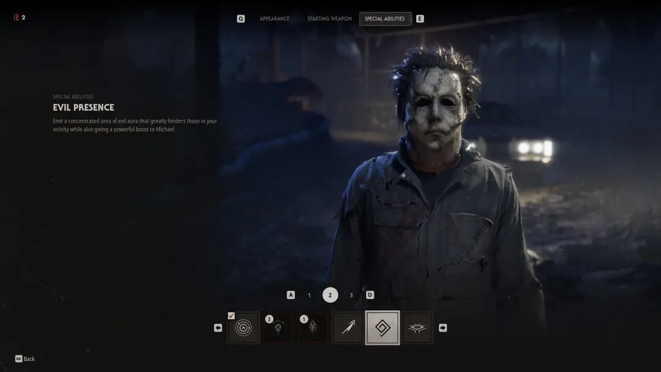Click the Q key previous-tab icon
The height and width of the screenshot is (372, 661).
(241, 18)
